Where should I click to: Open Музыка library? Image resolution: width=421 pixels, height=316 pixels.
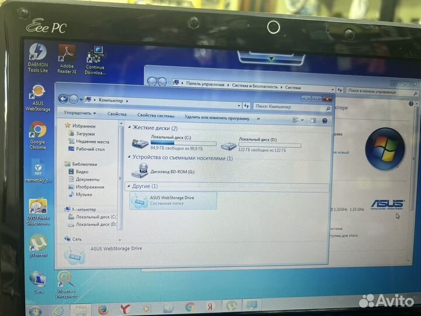tap(84, 194)
